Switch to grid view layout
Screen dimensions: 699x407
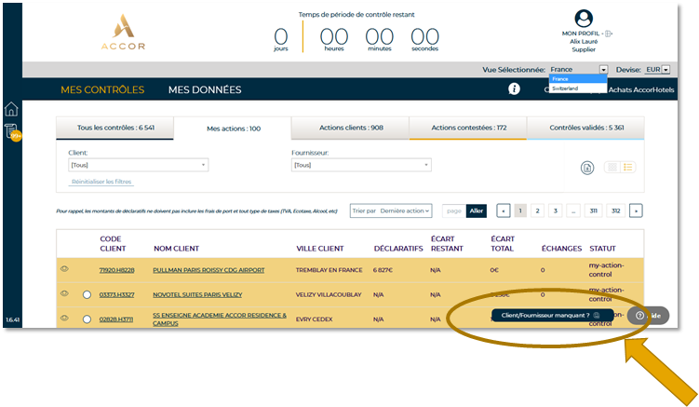click(x=612, y=167)
